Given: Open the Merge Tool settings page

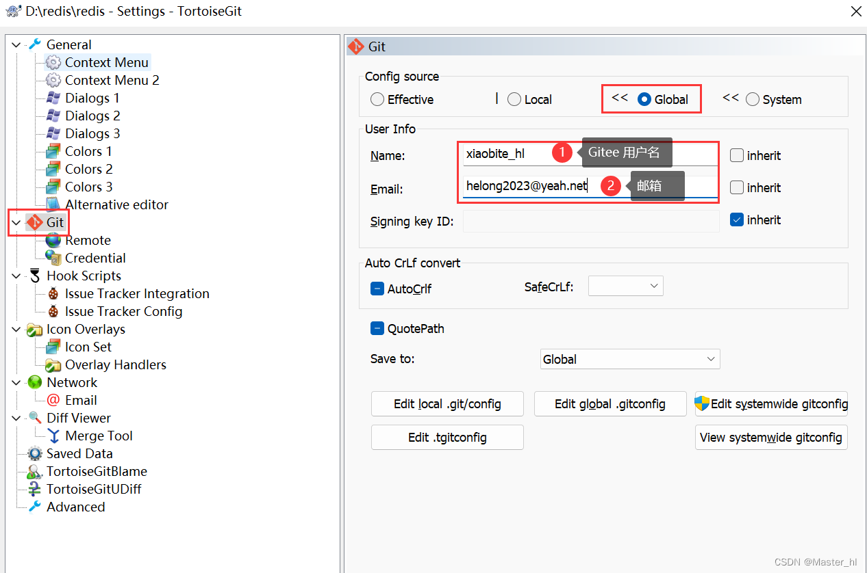Looking at the screenshot, I should pyautogui.click(x=99, y=436).
